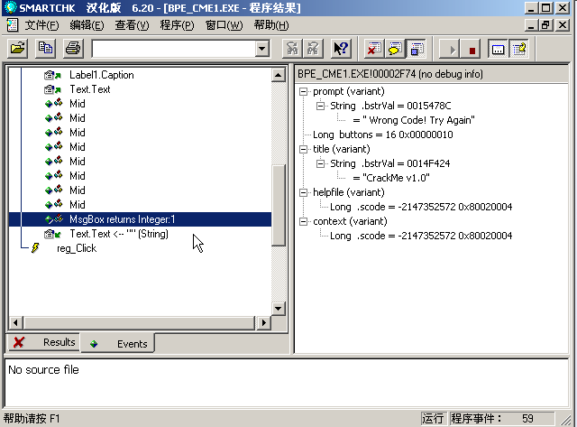
Task: Toggle the show errors toolbar icon
Action: [x=374, y=49]
